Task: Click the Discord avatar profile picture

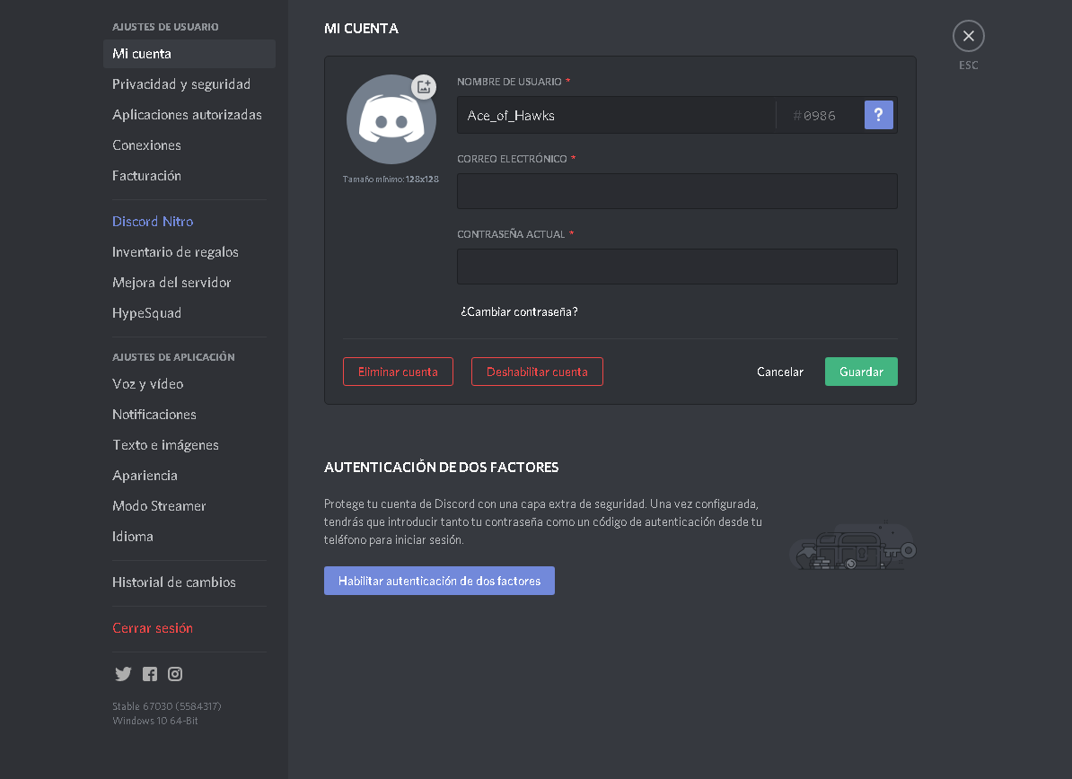Action: pos(391,119)
